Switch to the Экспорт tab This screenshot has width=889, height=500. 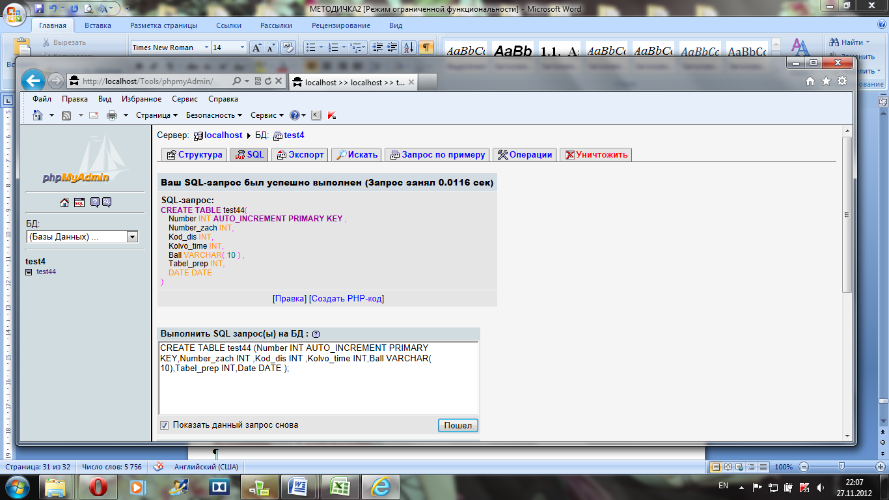[301, 155]
